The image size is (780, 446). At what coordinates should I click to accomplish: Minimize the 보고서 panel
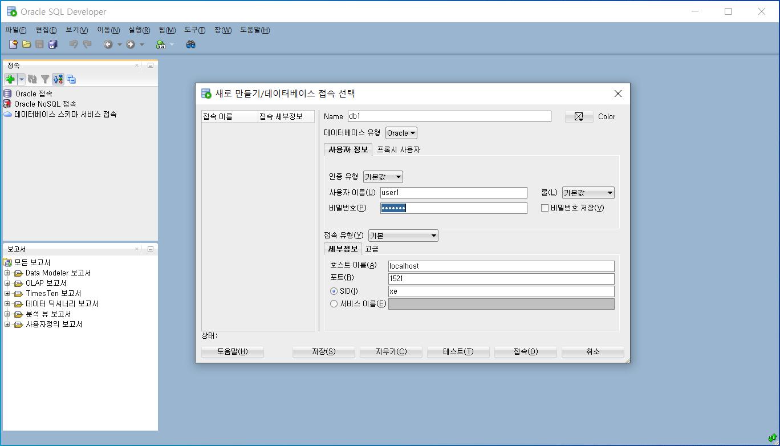point(151,249)
